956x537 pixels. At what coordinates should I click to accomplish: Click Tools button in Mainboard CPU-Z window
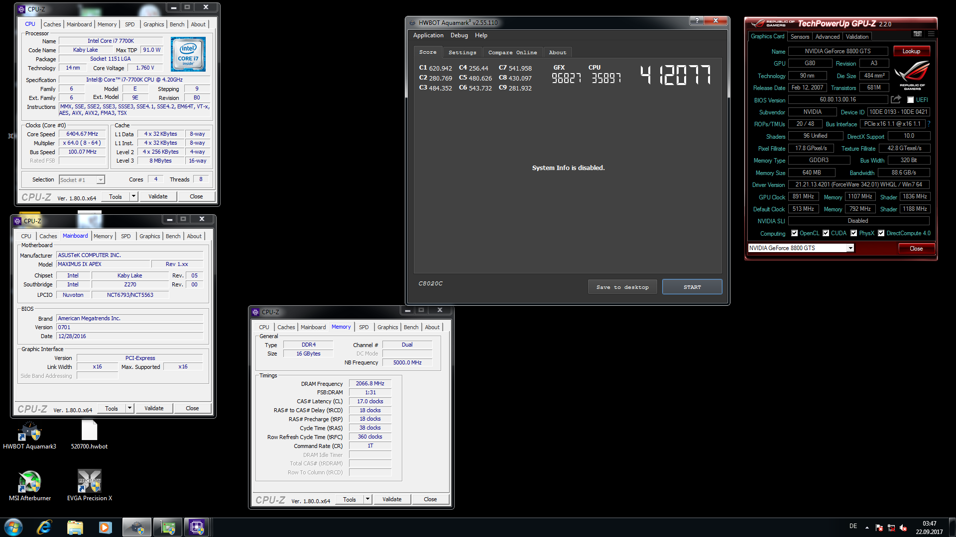[112, 408]
